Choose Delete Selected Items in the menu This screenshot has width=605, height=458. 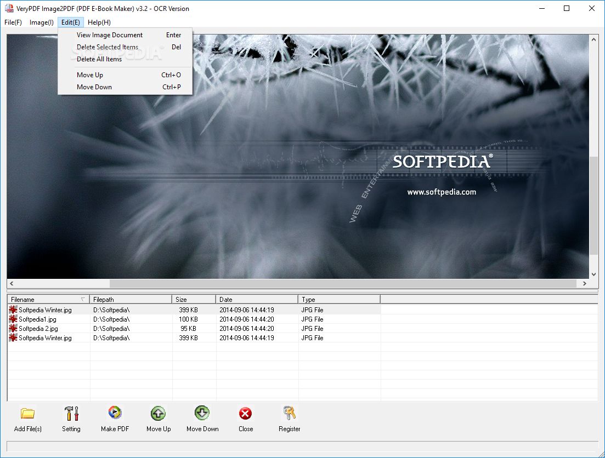[x=125, y=47]
